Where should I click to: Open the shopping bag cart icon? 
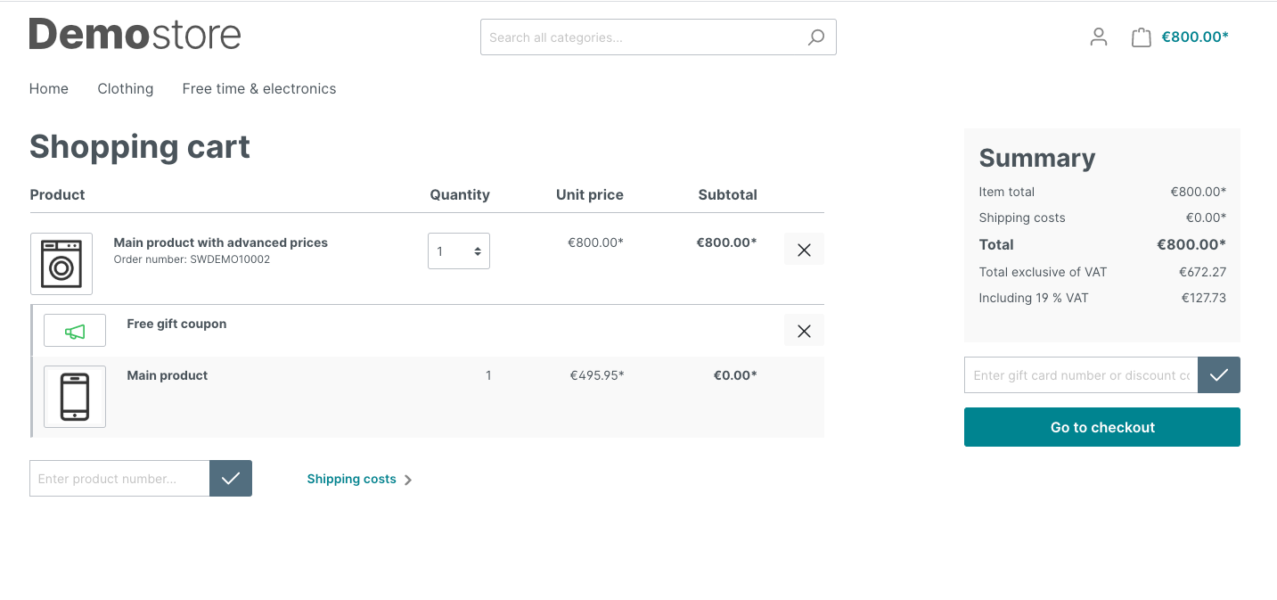click(1141, 37)
